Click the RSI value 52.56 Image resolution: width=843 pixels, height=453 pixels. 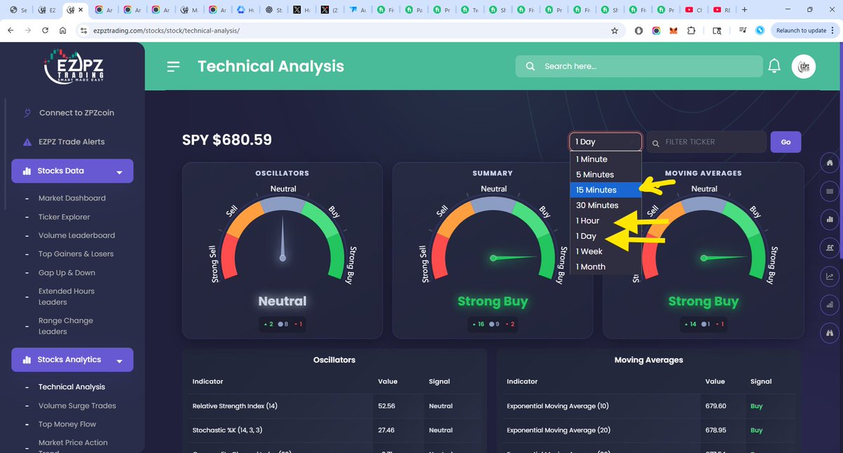pos(386,406)
